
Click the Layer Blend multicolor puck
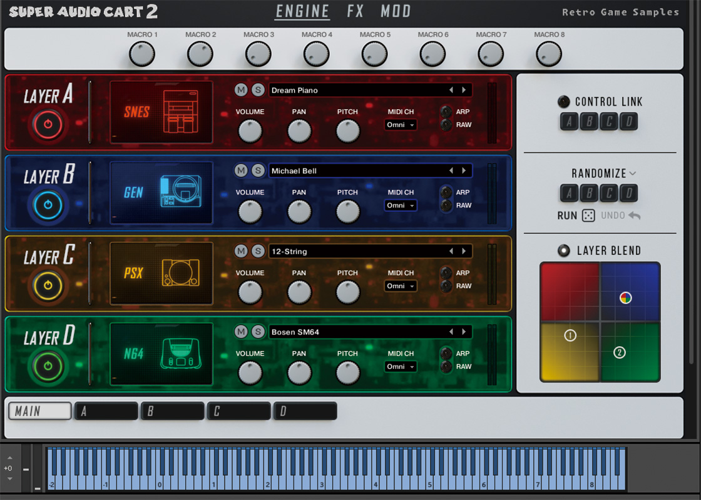tap(626, 298)
